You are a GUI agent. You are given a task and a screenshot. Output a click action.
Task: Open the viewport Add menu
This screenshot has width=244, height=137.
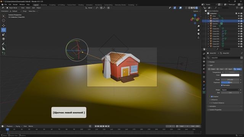33,8
